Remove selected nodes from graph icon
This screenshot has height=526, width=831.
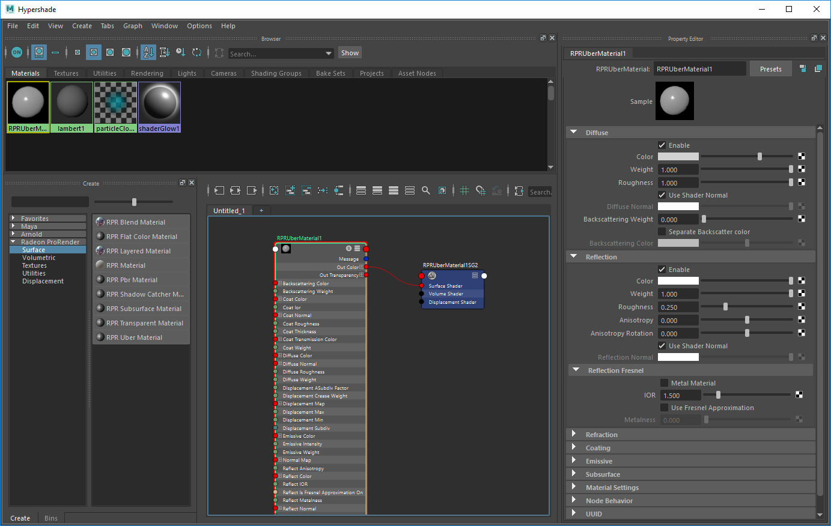coord(306,190)
